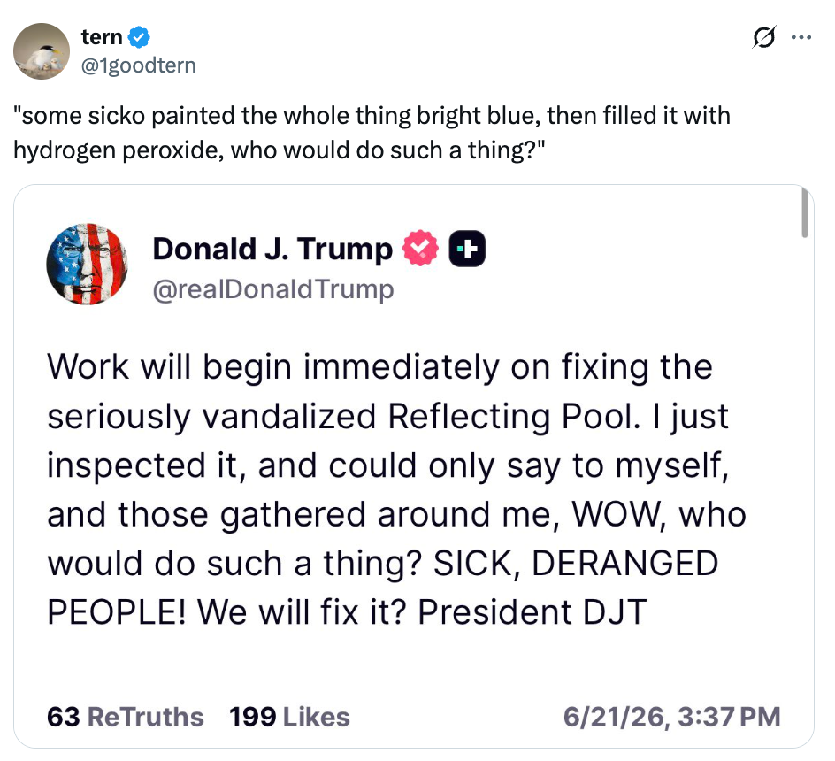Click the black plus badge icon

[x=467, y=249]
